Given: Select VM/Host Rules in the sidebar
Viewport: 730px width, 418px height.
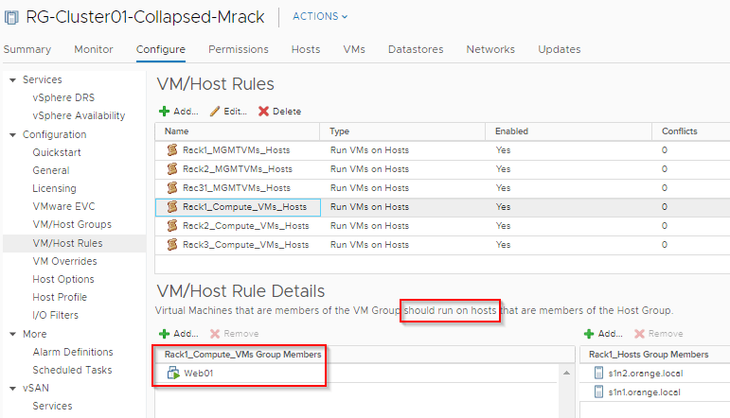Looking at the screenshot, I should [x=67, y=243].
